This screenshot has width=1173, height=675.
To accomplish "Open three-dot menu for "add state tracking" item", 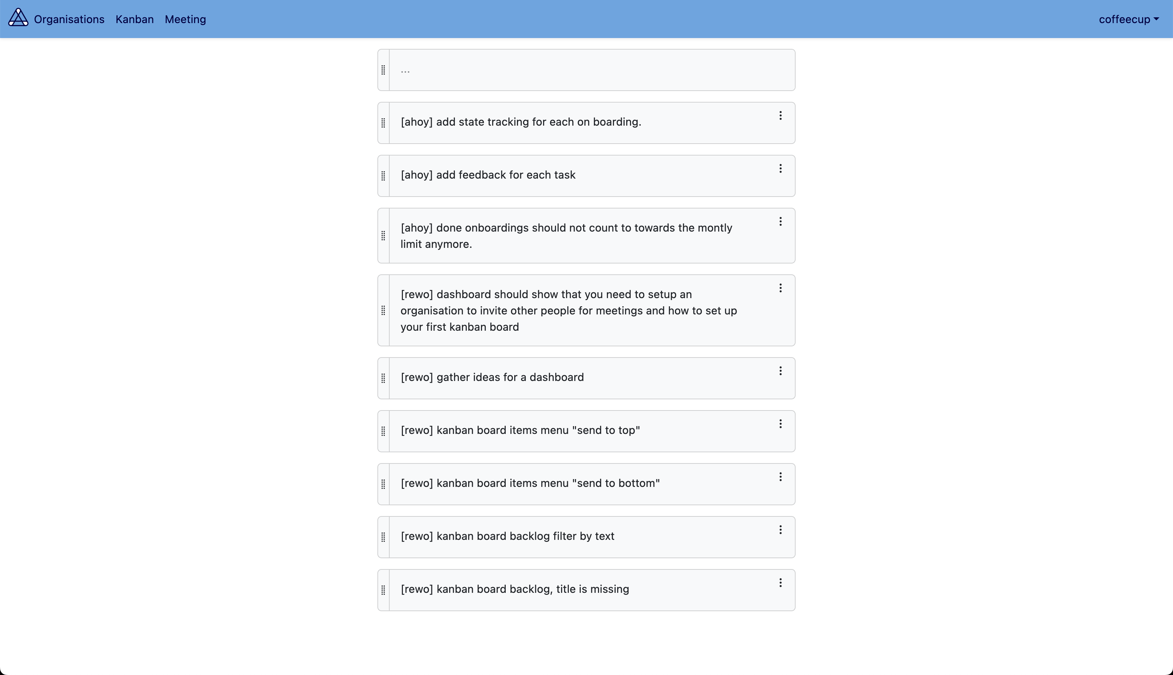I will 780,115.
